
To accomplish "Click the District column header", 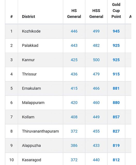I will (28, 17).
